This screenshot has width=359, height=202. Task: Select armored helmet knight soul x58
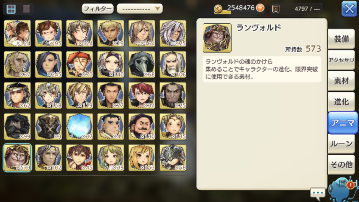[173, 158]
